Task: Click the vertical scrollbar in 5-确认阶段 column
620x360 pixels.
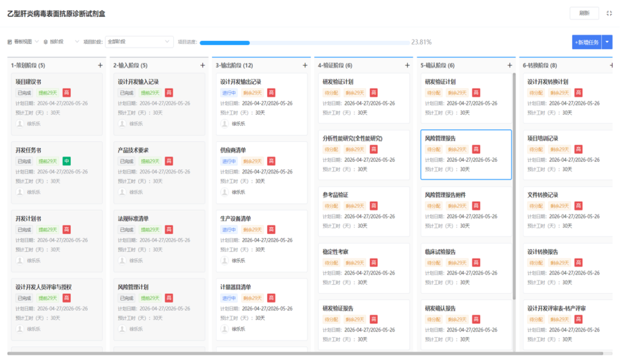Action: 514,186
